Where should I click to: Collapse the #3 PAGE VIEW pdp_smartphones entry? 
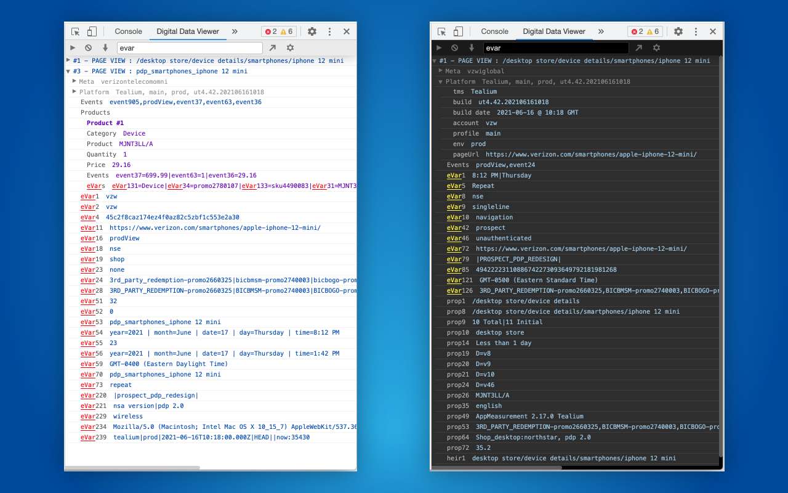click(68, 71)
